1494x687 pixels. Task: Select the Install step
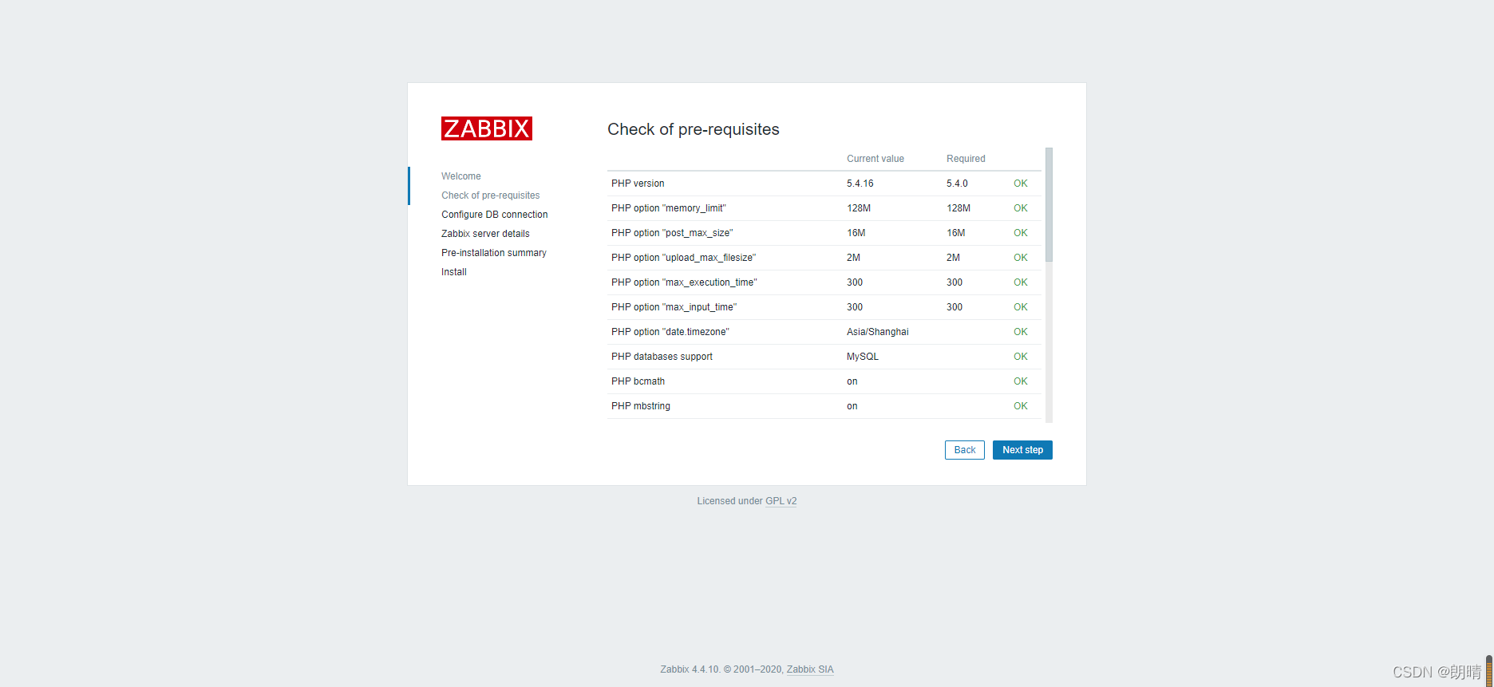pos(454,272)
